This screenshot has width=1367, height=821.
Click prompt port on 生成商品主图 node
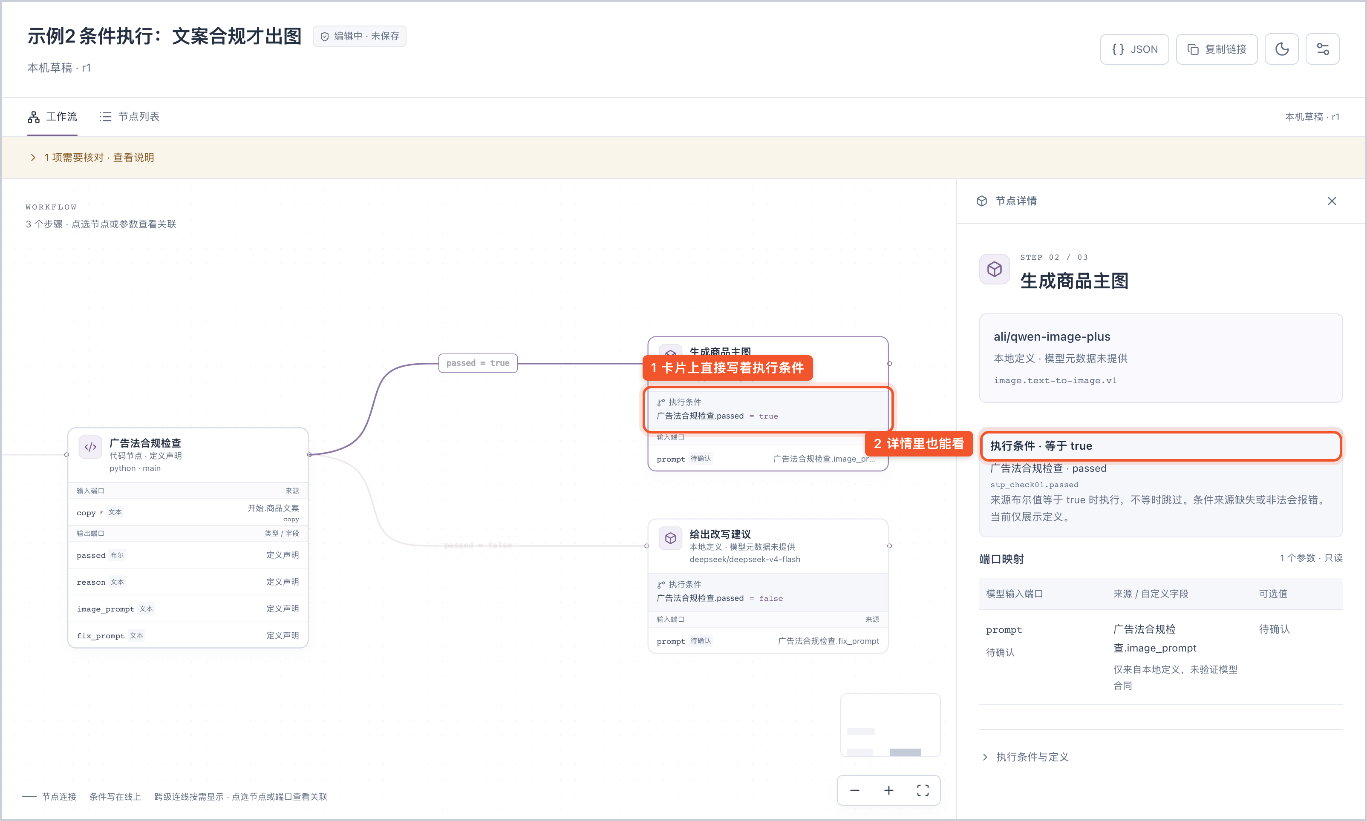[x=767, y=459]
